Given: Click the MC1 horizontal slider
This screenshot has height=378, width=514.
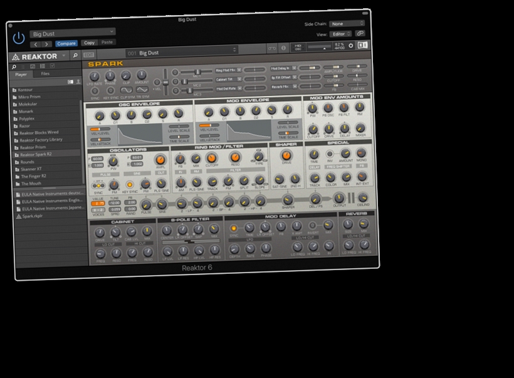Looking at the screenshot, I should pos(197,72).
